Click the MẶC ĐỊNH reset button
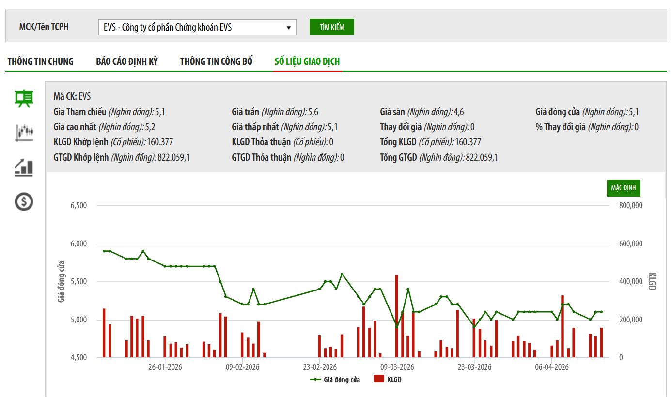Viewport: 672px width, 397px height. click(x=623, y=188)
